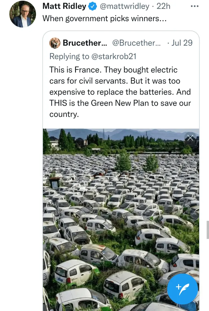The image size is (209, 311).
Task: Select the @Brucether... handle in quoted tweet
Action: pos(136,43)
